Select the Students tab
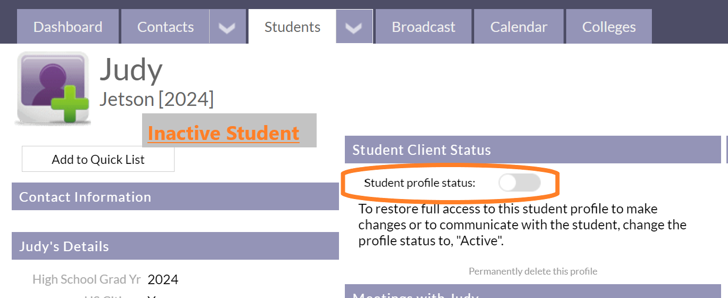This screenshot has height=298, width=728. click(x=292, y=27)
